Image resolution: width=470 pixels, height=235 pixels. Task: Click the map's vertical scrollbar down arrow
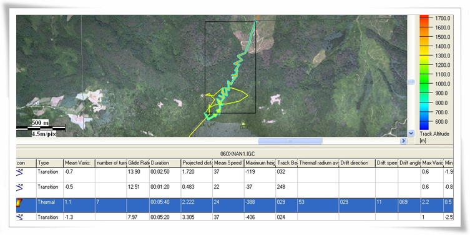(x=411, y=133)
